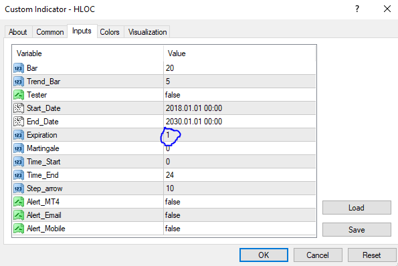The image size is (398, 266).
Task: Select the Alert_Email variable name
Action: (44, 215)
